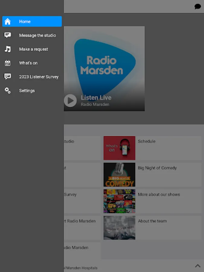Open Big Night of Comedy link
Viewport: 204px width, 272px height.
pos(157,168)
